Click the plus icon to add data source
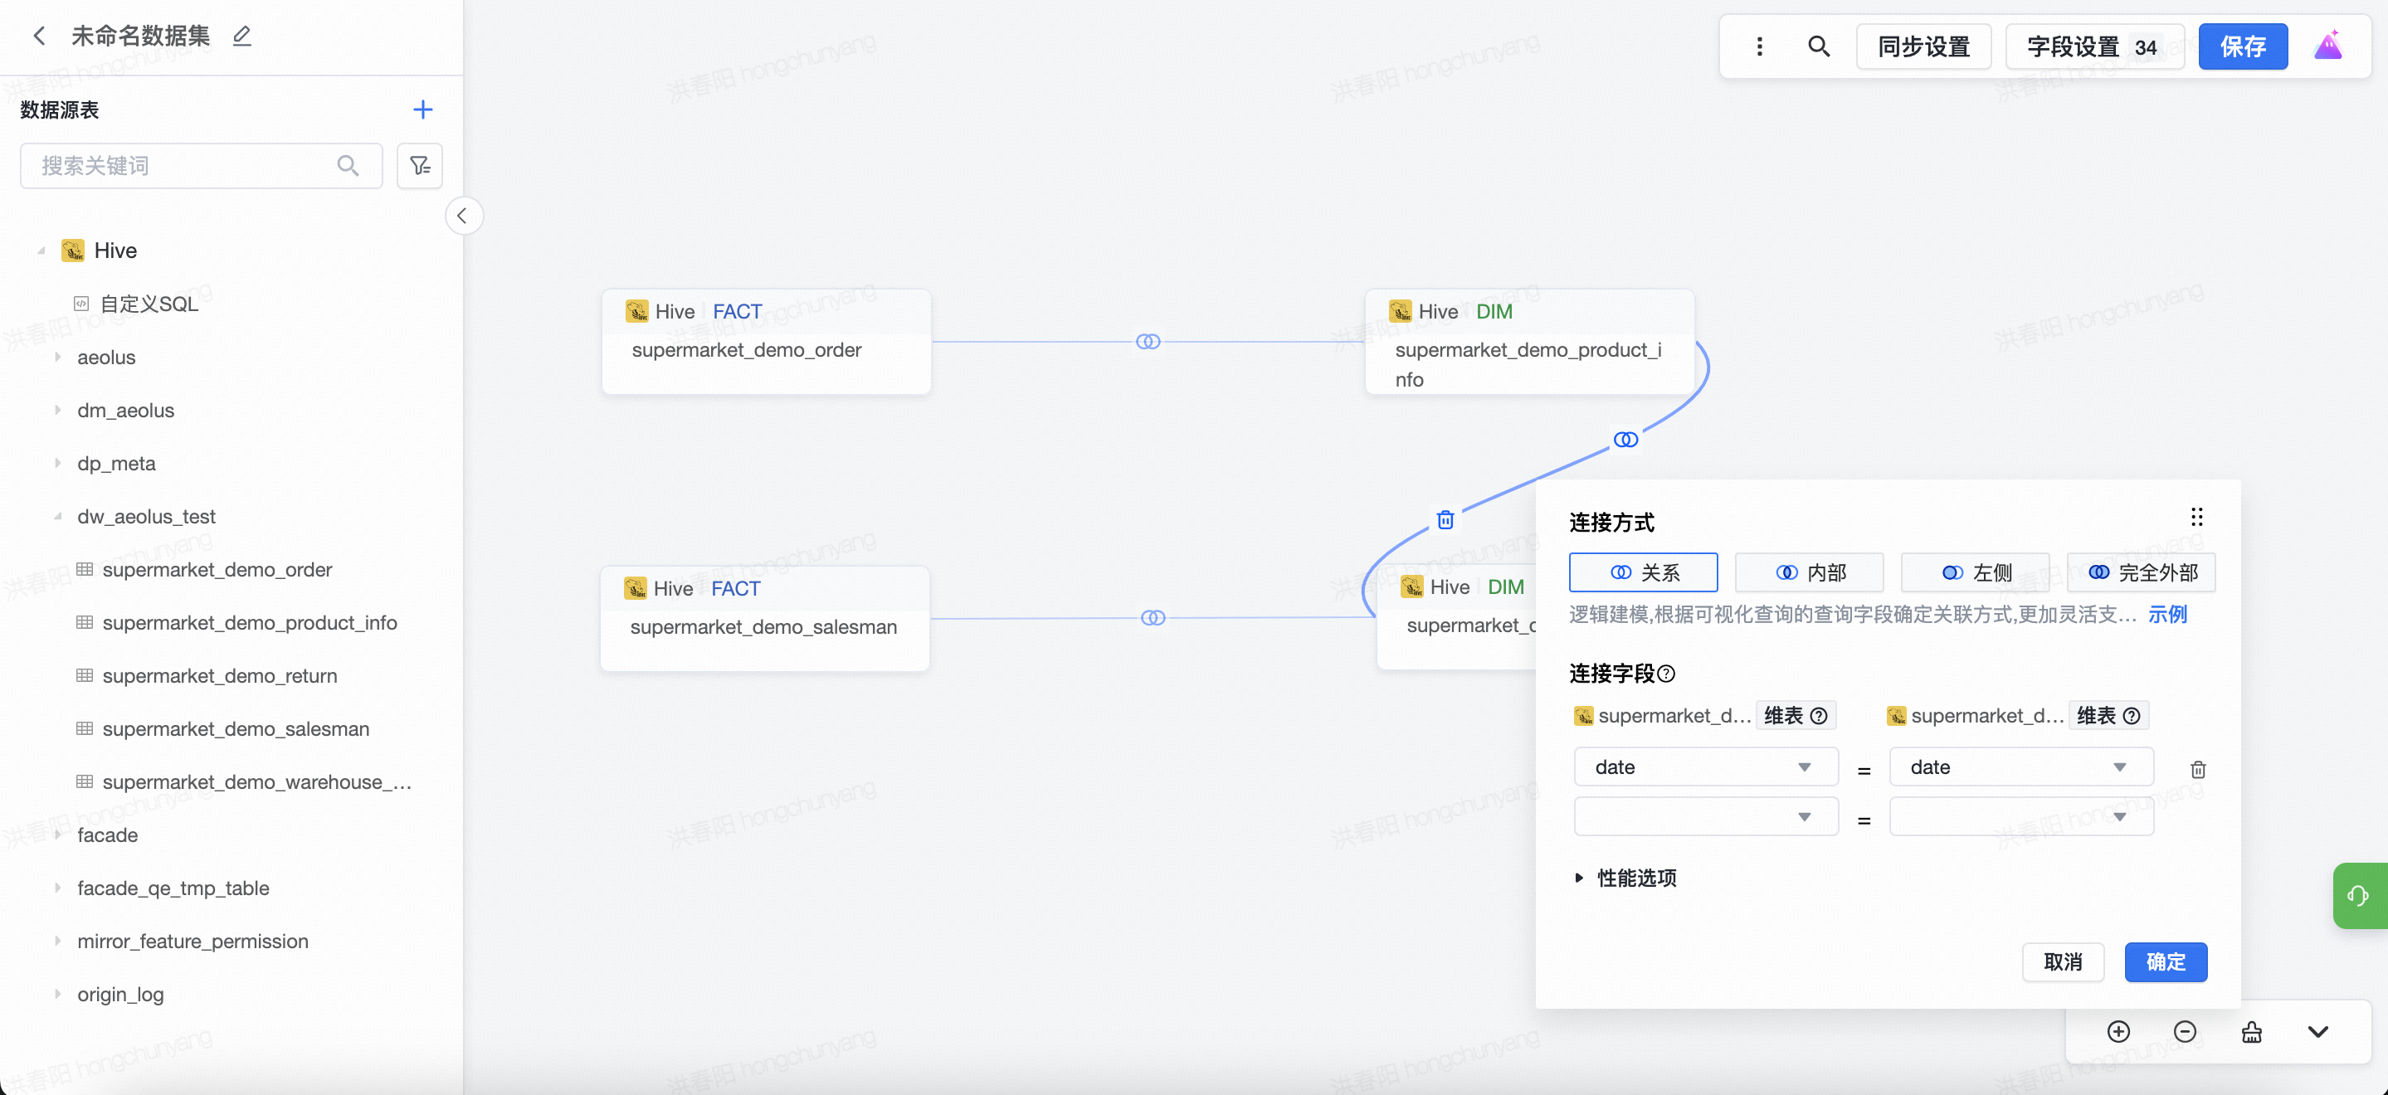The image size is (2388, 1095). [x=422, y=109]
